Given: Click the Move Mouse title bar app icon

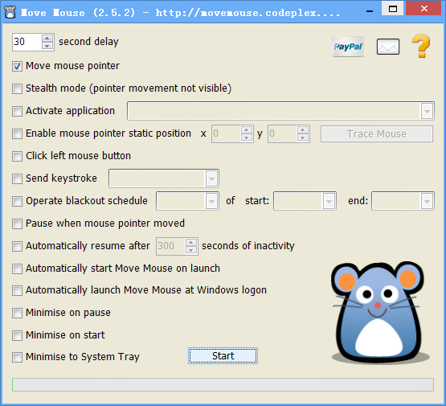Looking at the screenshot, I should 10,13.
